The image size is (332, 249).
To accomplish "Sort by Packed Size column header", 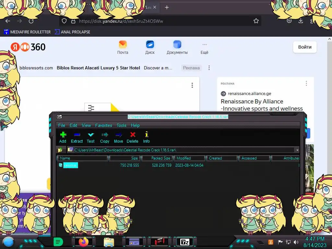I will click(158, 158).
